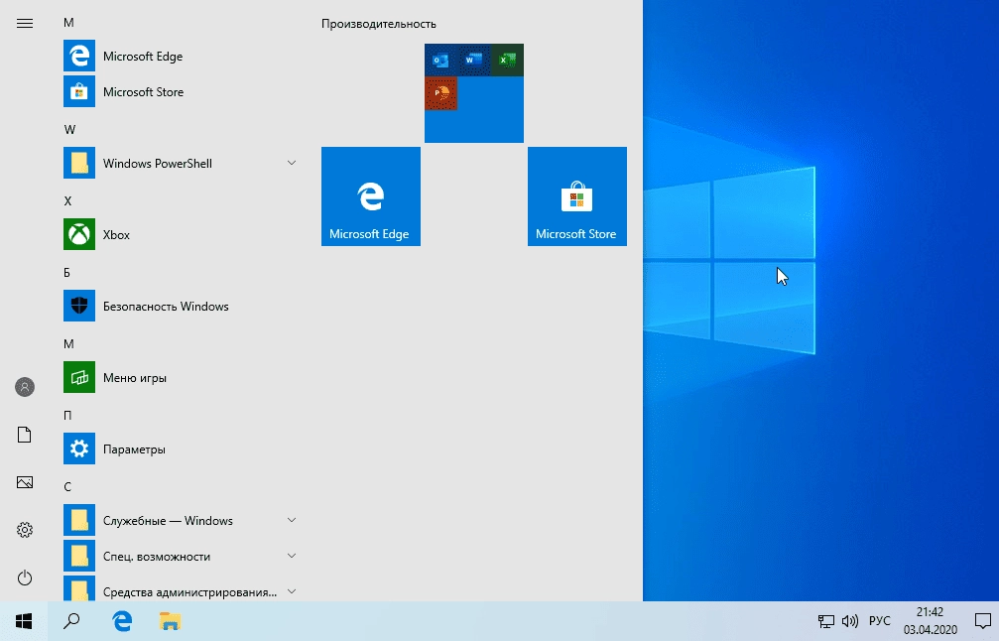Open the user account icon in the Start sidebar

coord(24,387)
